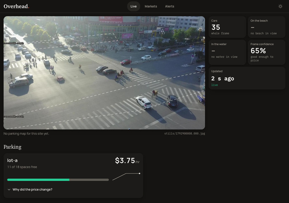The height and width of the screenshot is (203, 289).
Task: Open the Markets tab
Action: point(151,6)
